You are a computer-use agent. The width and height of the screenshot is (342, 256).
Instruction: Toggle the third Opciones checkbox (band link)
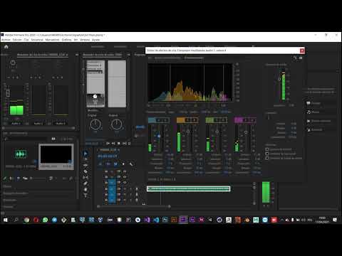[267, 158]
